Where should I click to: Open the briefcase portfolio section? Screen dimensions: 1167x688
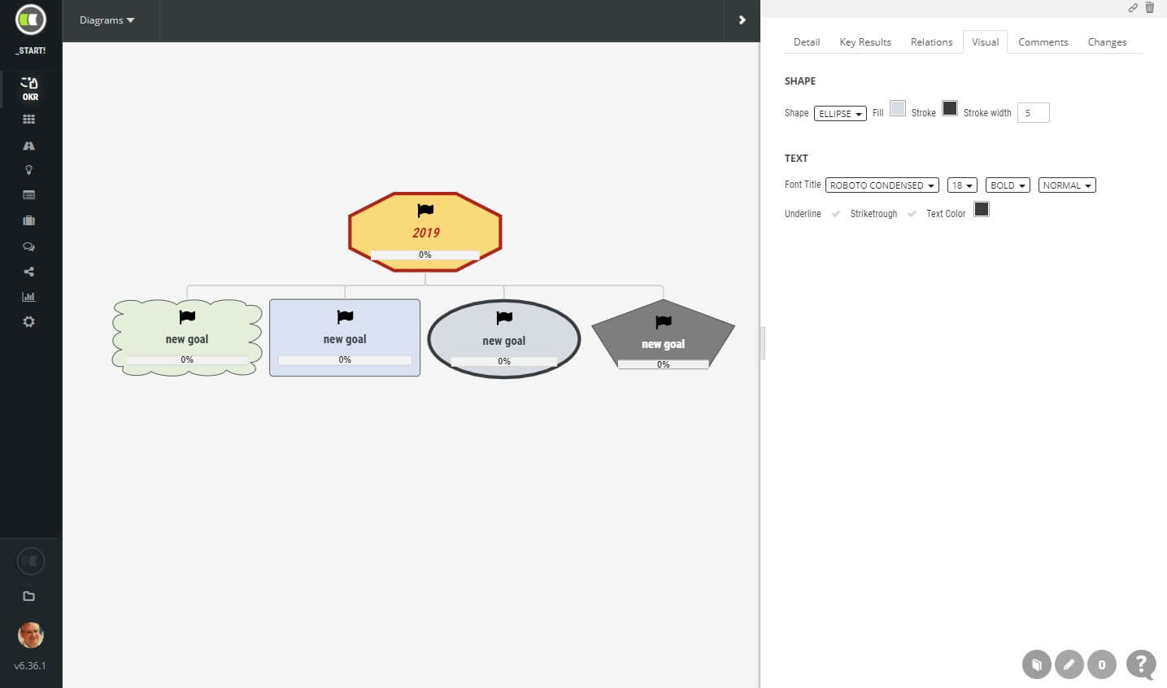28,220
